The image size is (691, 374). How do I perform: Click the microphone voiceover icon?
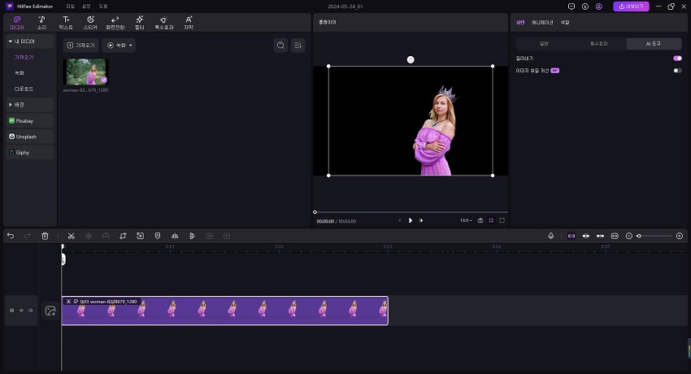coord(550,236)
